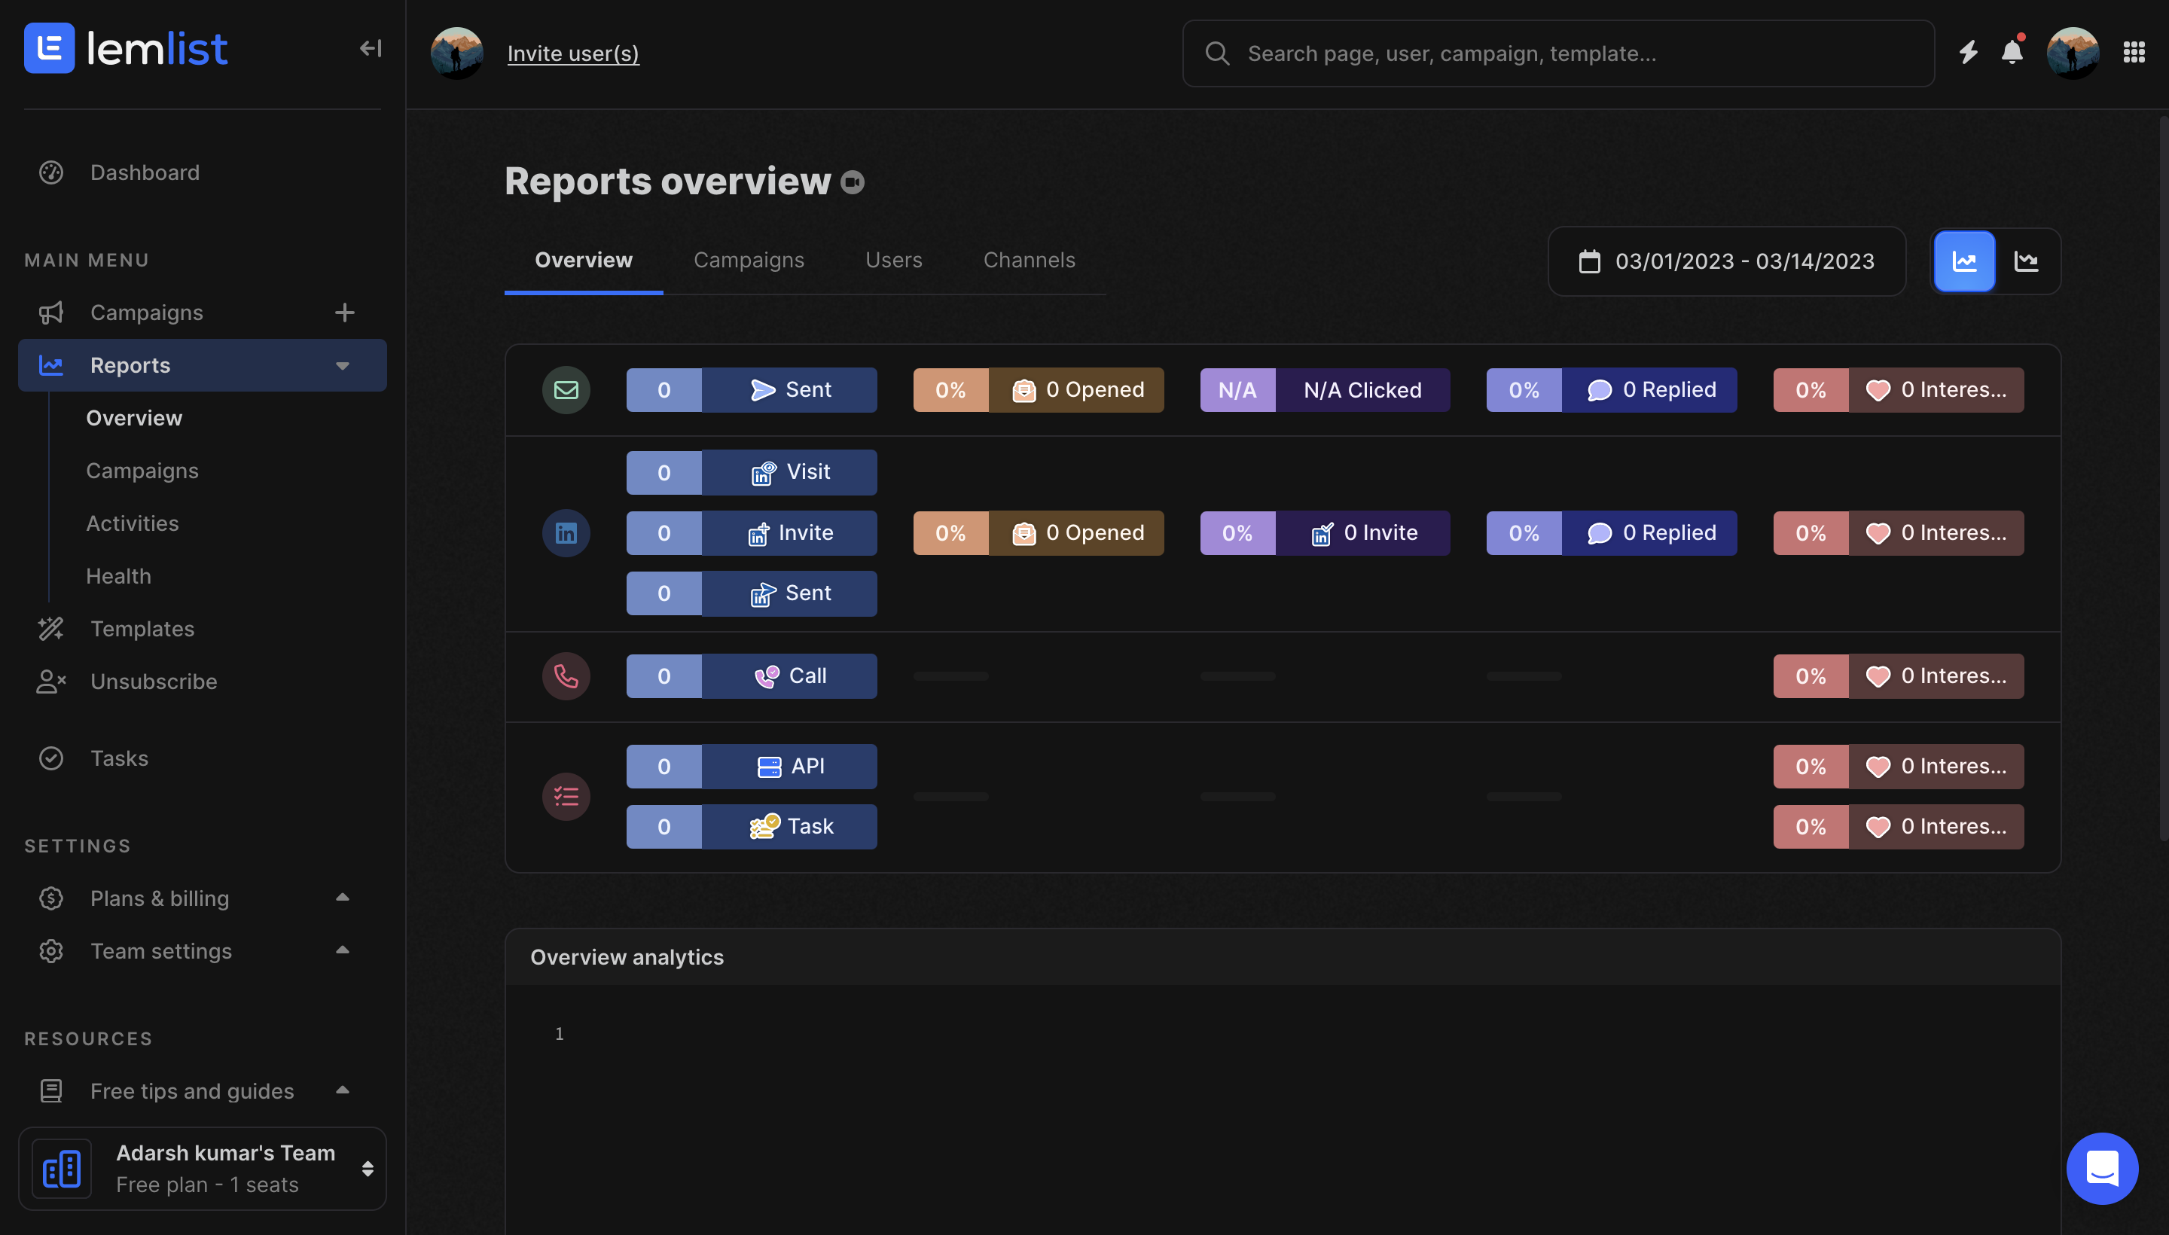The height and width of the screenshot is (1235, 2169).
Task: Click the Invite user(s) link
Action: tap(572, 53)
